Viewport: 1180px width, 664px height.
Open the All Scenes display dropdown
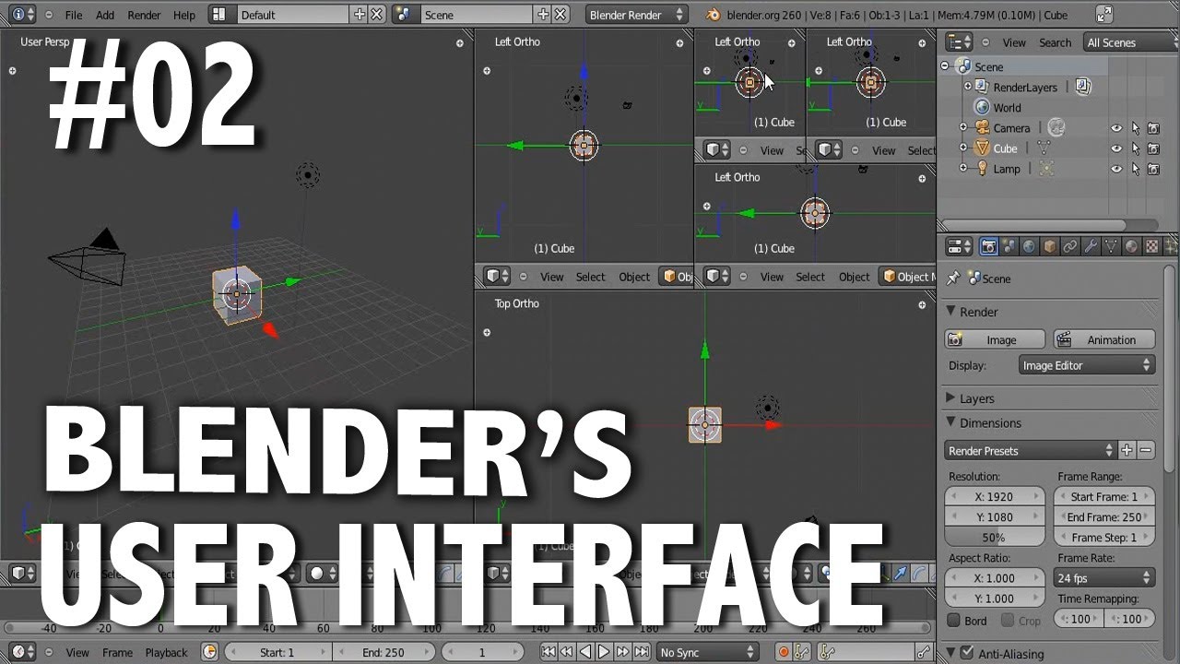tap(1130, 42)
